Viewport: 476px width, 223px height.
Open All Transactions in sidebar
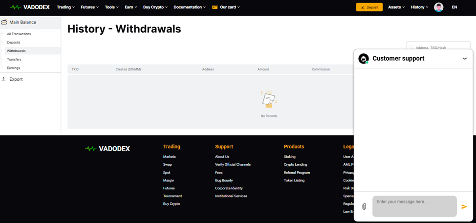point(19,34)
